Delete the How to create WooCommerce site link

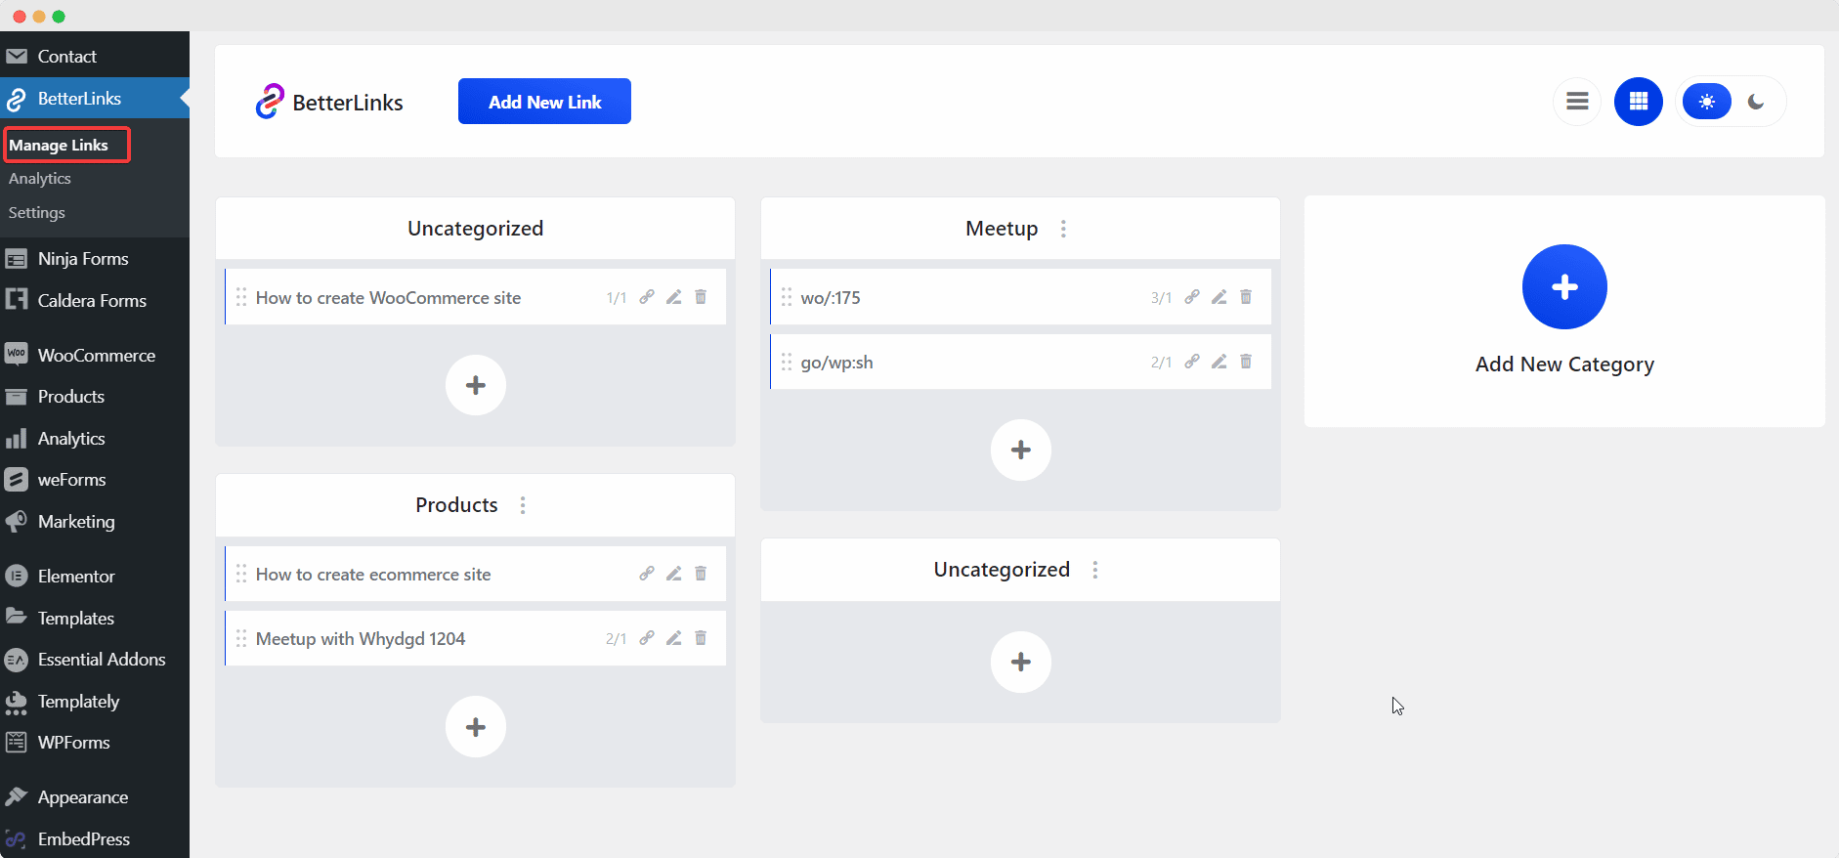coord(701,297)
